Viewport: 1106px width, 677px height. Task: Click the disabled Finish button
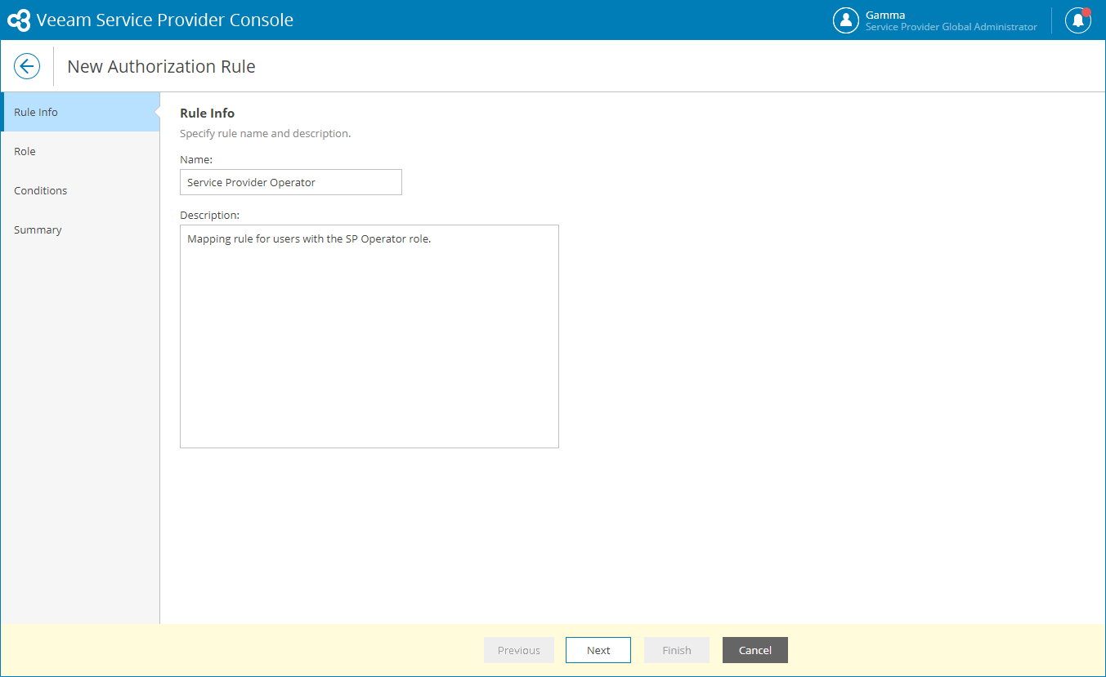[x=677, y=650]
